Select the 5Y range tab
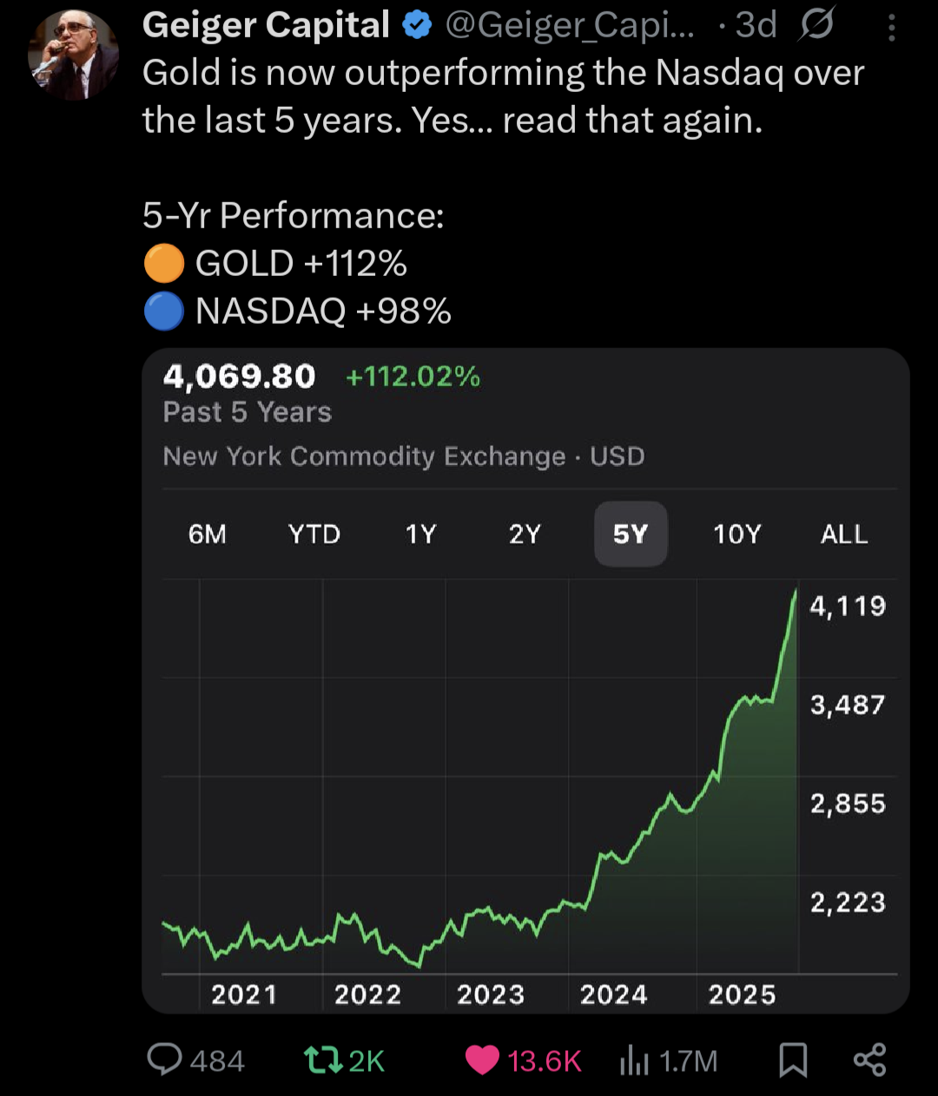 631,534
